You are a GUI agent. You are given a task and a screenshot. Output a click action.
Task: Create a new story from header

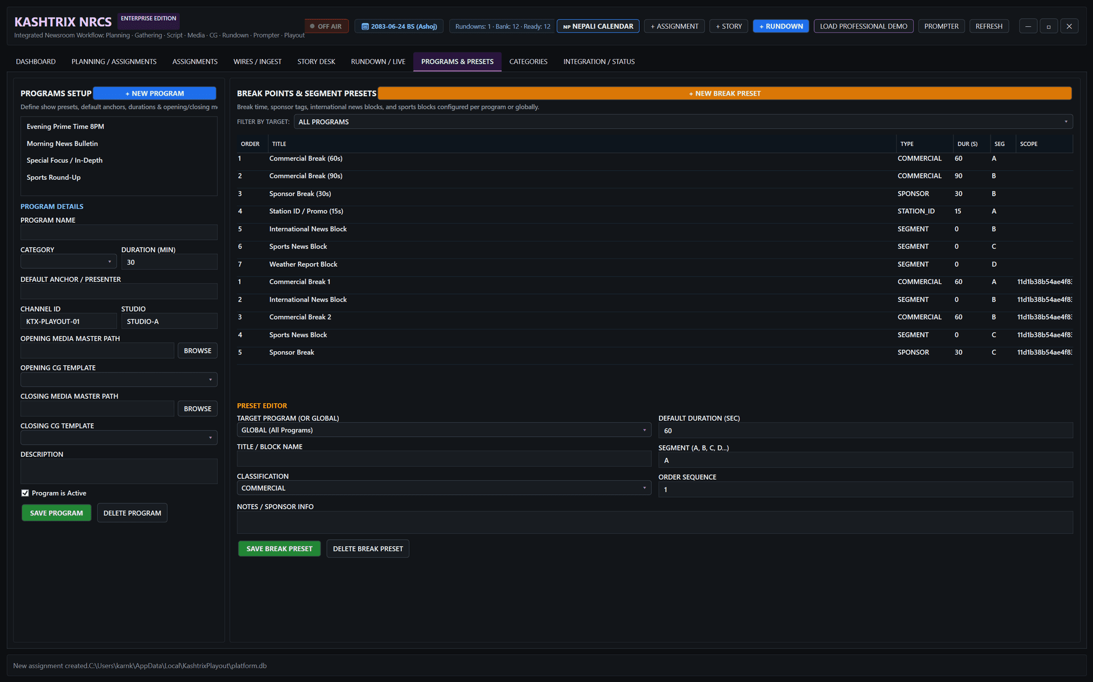click(728, 26)
